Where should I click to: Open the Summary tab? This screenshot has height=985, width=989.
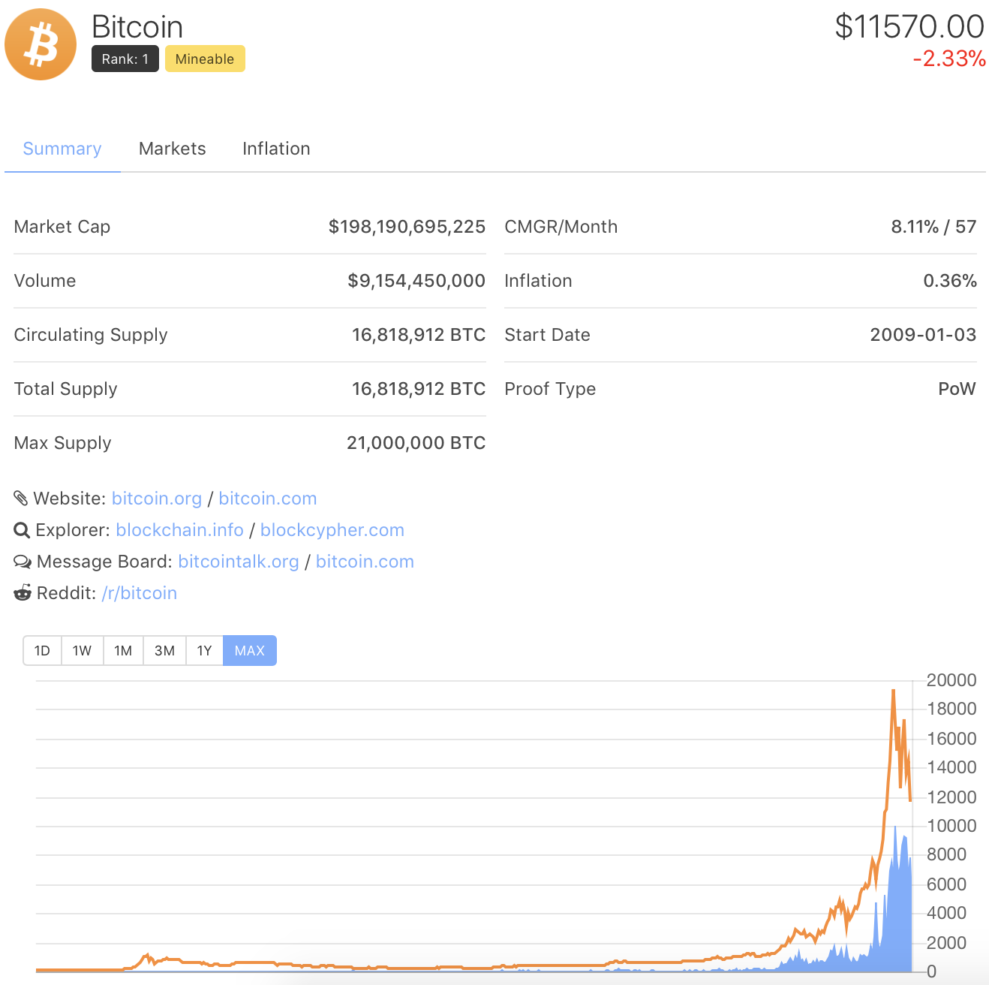62,149
